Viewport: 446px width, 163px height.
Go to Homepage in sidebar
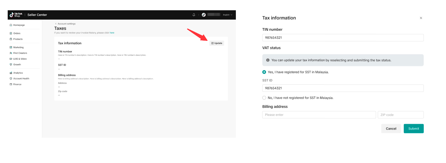19,25
